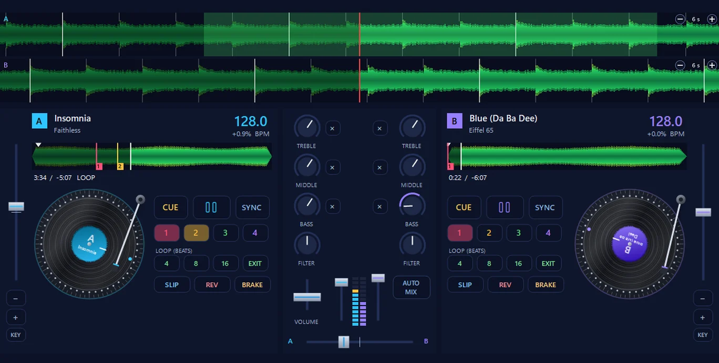This screenshot has width=719, height=363.
Task: Click the CUE button on deck A
Action: tap(170, 207)
